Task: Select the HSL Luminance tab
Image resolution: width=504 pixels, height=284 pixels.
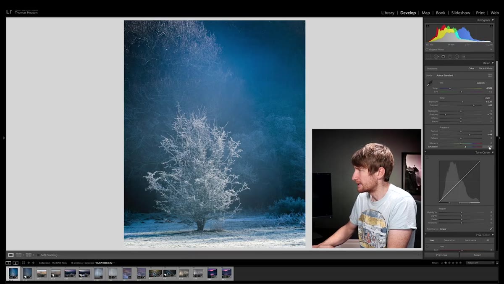Action: pos(470,240)
